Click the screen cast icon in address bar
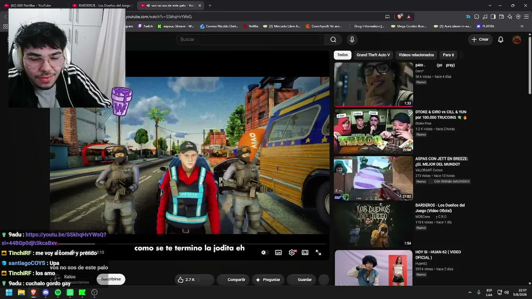532x299 pixels. [387, 17]
